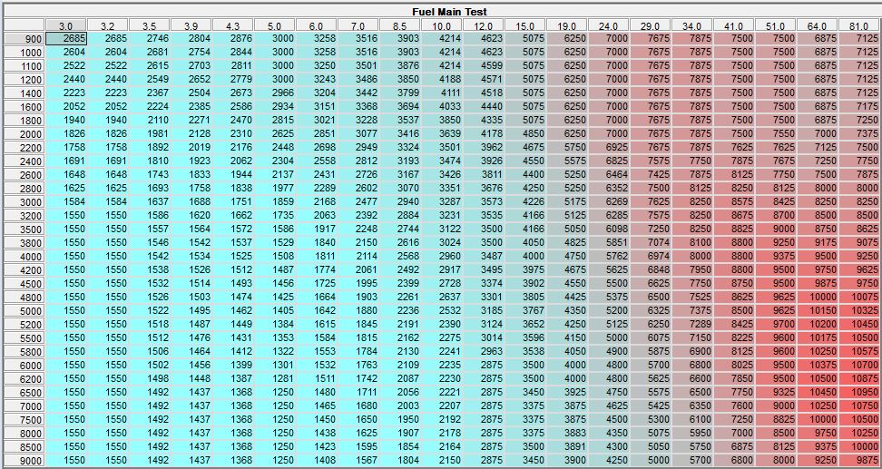Screen dimensions: 882x469
Task: Click cell 3883 in row 8000
Action: 567,433
